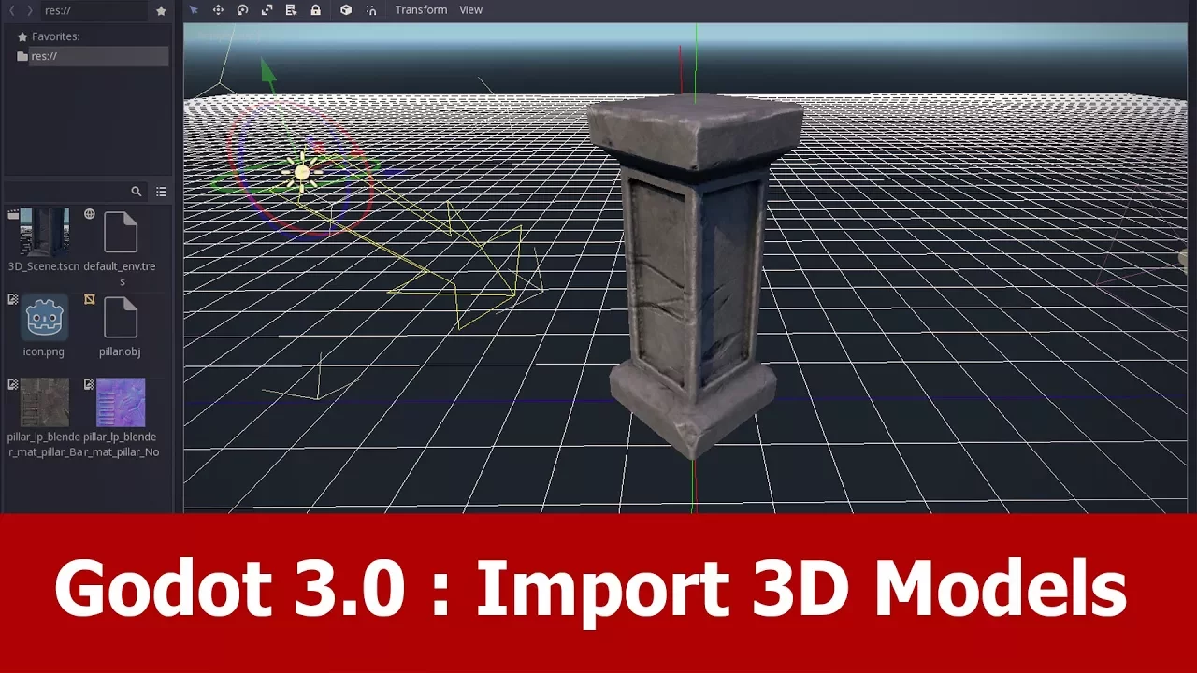Select purple pillar normal map thumbnail

click(121, 402)
